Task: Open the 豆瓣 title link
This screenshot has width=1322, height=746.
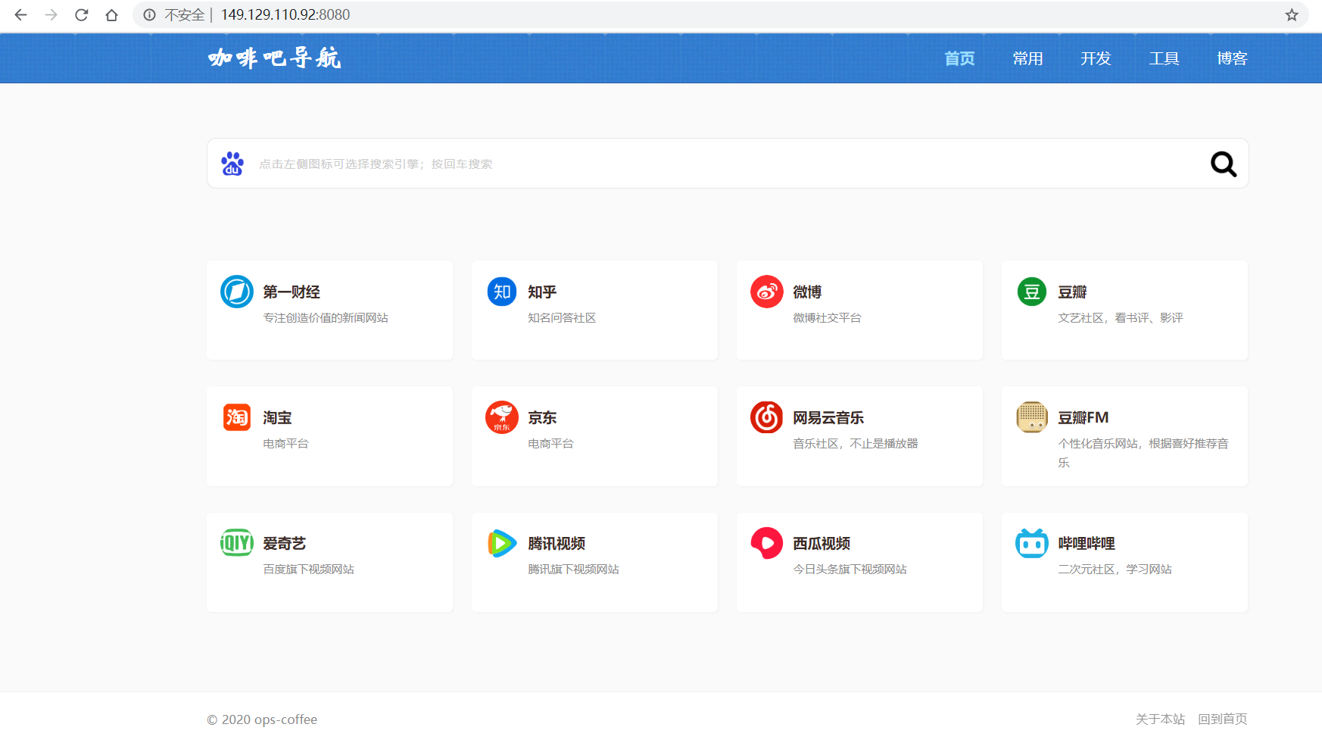Action: (x=1072, y=292)
